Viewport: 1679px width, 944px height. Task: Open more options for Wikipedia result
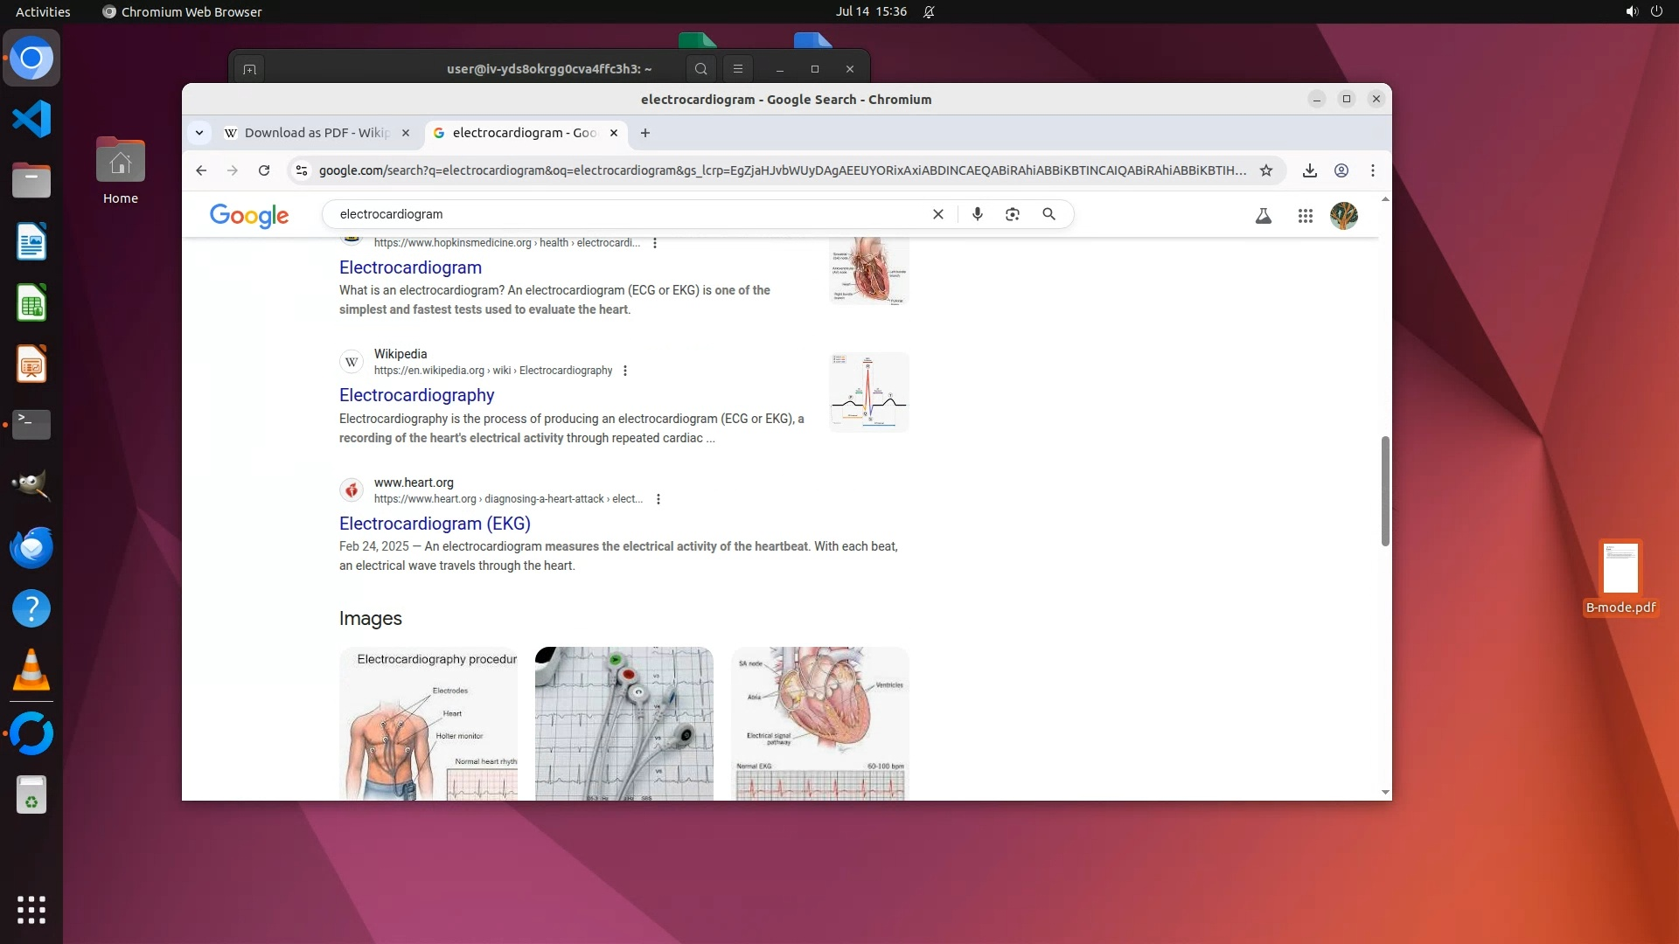tap(624, 371)
